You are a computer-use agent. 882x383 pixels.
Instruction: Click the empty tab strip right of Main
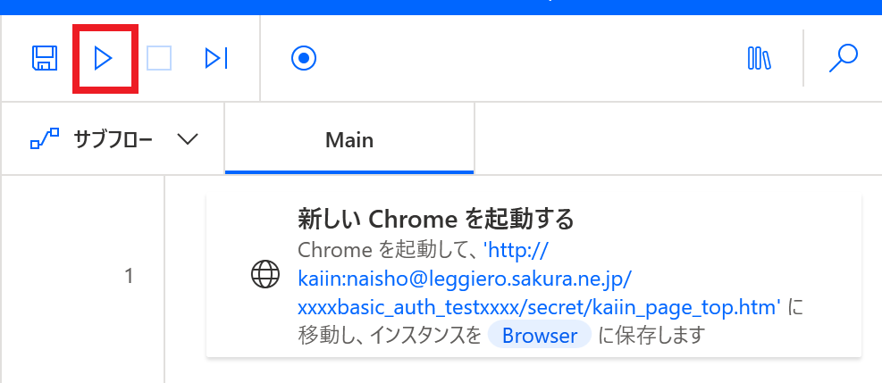tap(677, 140)
